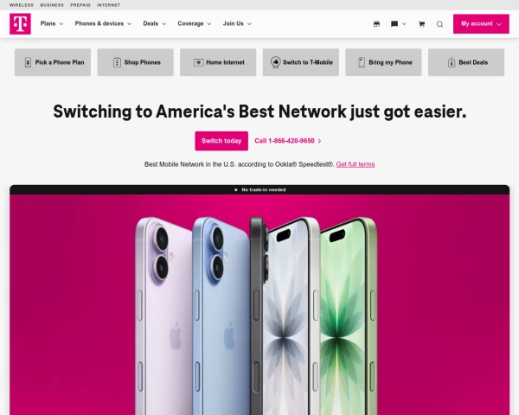Image resolution: width=519 pixels, height=415 pixels.
Task: Open the Get full terms link
Action: [356, 164]
